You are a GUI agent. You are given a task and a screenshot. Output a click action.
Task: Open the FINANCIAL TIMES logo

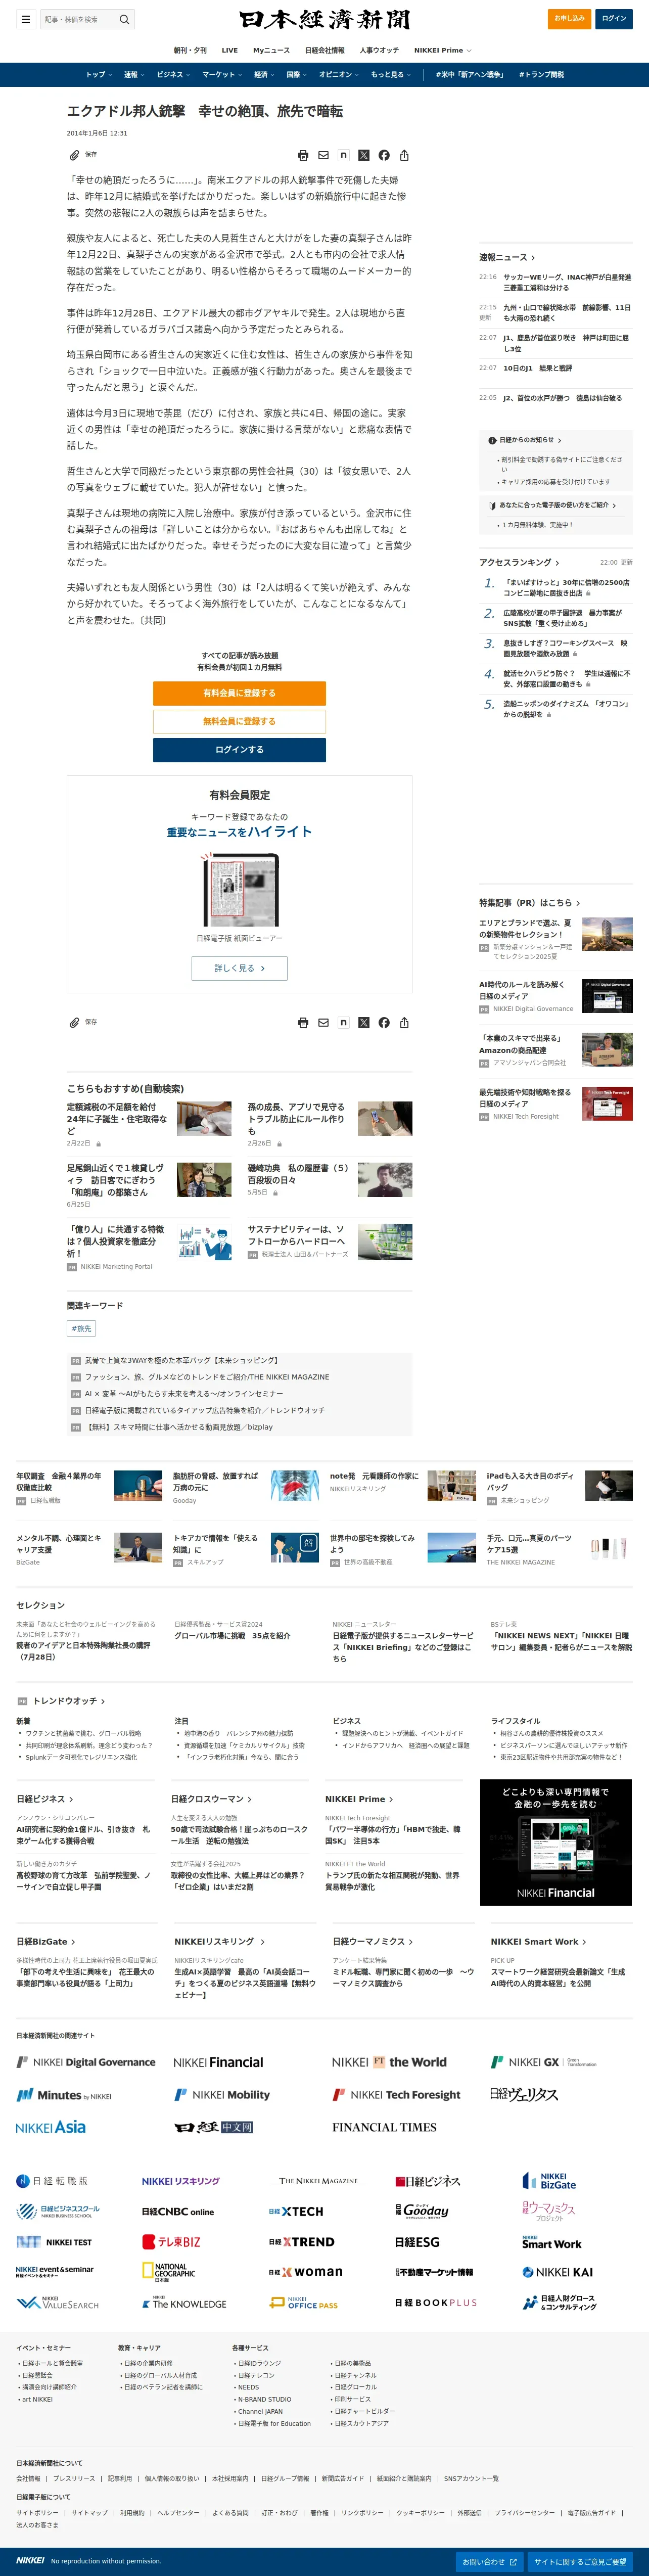point(384,2127)
